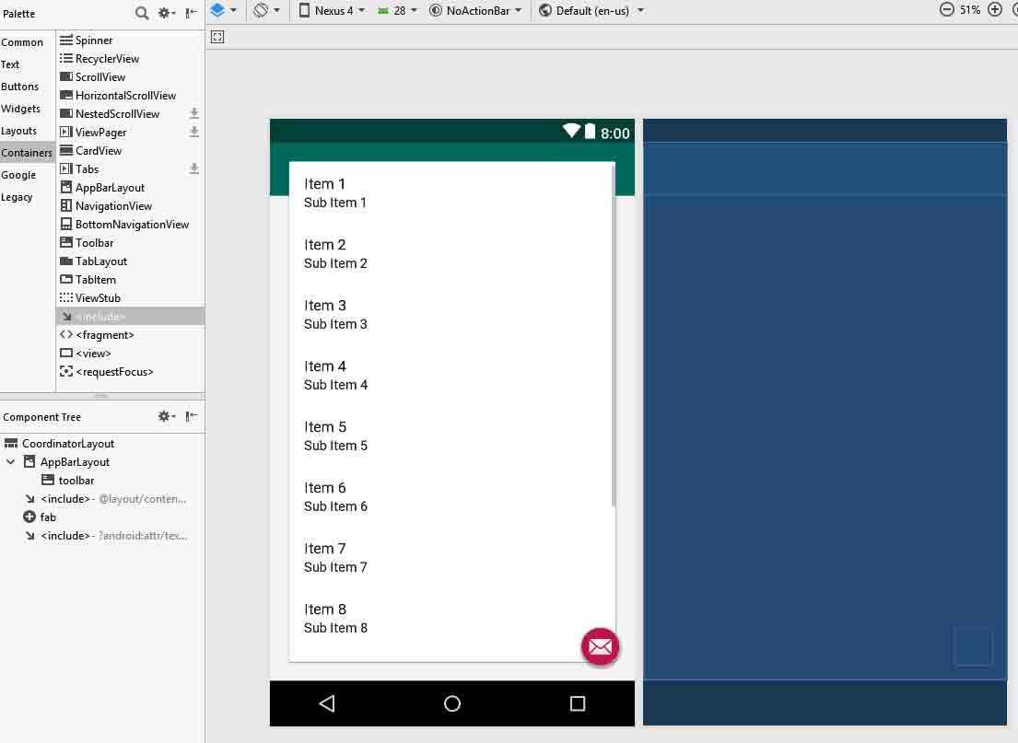Open Component Tree gear settings menu
The width and height of the screenshot is (1018, 743).
(166, 417)
